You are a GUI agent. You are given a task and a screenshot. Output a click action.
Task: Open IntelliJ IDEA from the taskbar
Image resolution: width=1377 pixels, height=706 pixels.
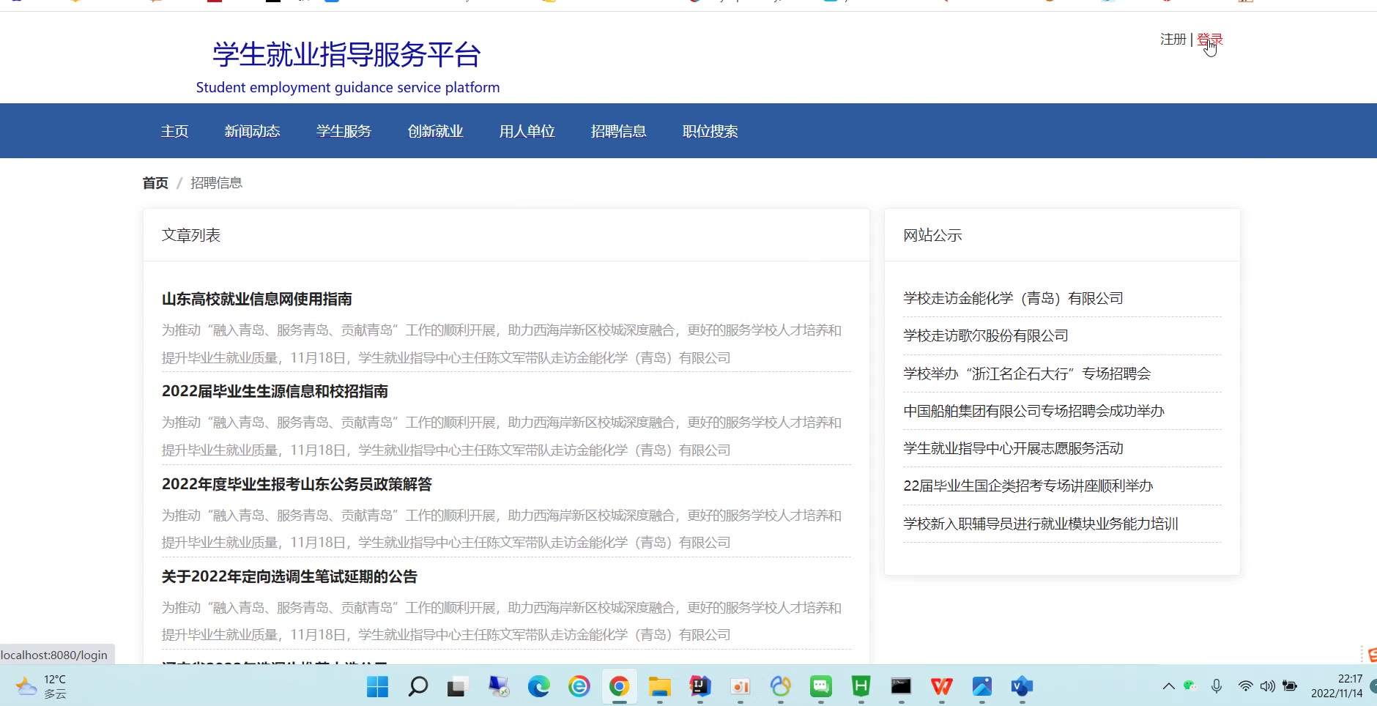click(x=700, y=686)
